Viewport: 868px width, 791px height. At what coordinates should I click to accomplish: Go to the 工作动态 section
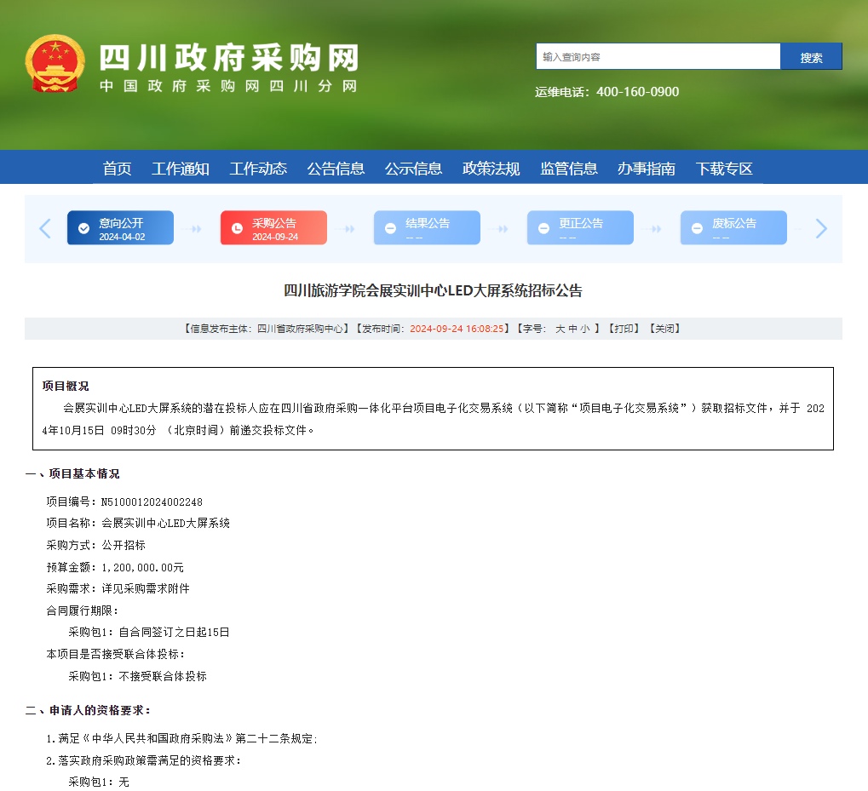coord(258,168)
